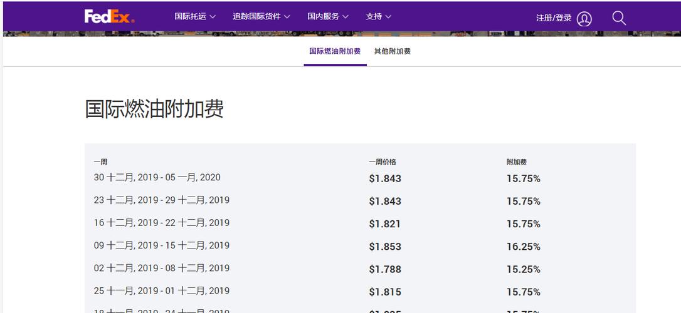Click the $1.853 price value
681x313 pixels.
[385, 247]
